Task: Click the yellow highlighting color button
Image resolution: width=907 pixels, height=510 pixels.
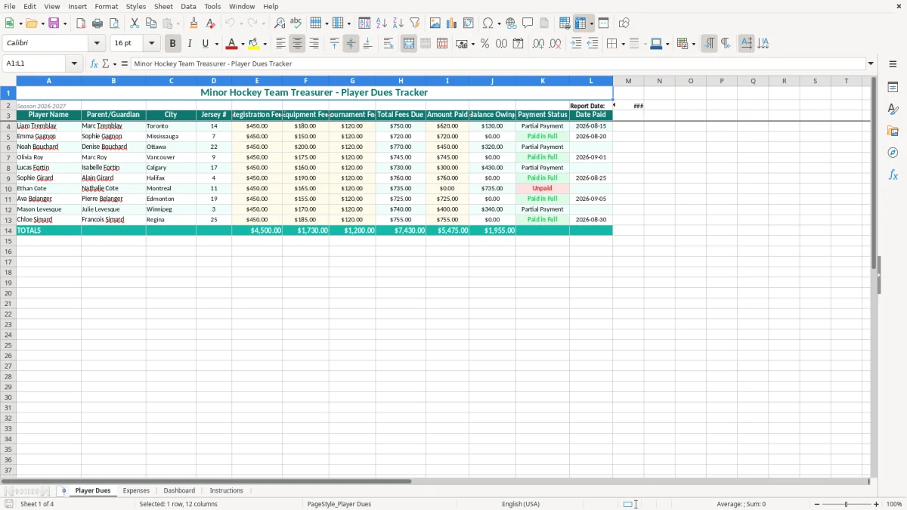Action: tap(254, 44)
